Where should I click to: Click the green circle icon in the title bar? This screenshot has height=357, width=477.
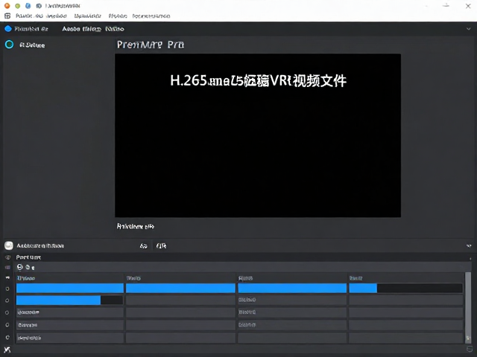[x=18, y=6]
